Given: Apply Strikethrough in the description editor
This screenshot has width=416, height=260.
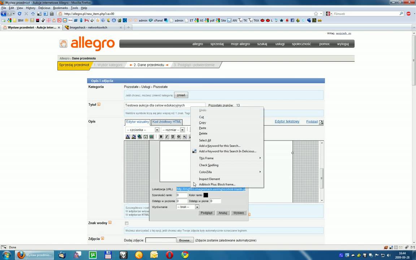Looking at the screenshot, I should [179, 136].
